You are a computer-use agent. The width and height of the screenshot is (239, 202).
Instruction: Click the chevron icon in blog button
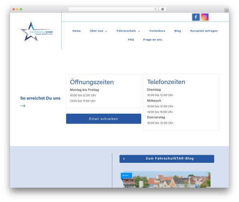(x=124, y=159)
